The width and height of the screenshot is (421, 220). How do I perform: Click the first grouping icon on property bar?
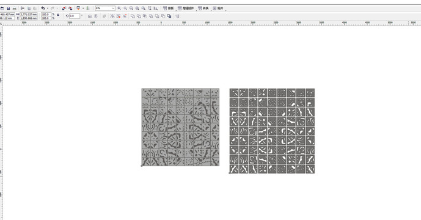tap(112, 16)
